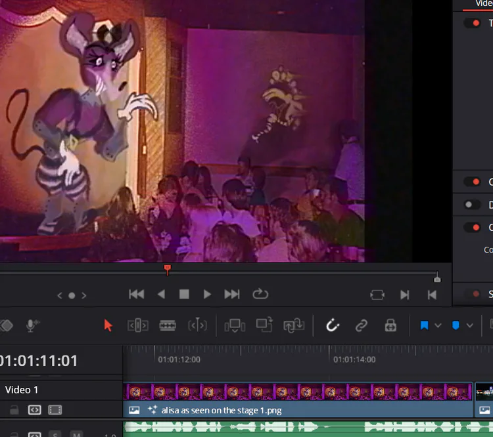Move the red viewer playhead marker
The height and width of the screenshot is (437, 493).
(167, 269)
